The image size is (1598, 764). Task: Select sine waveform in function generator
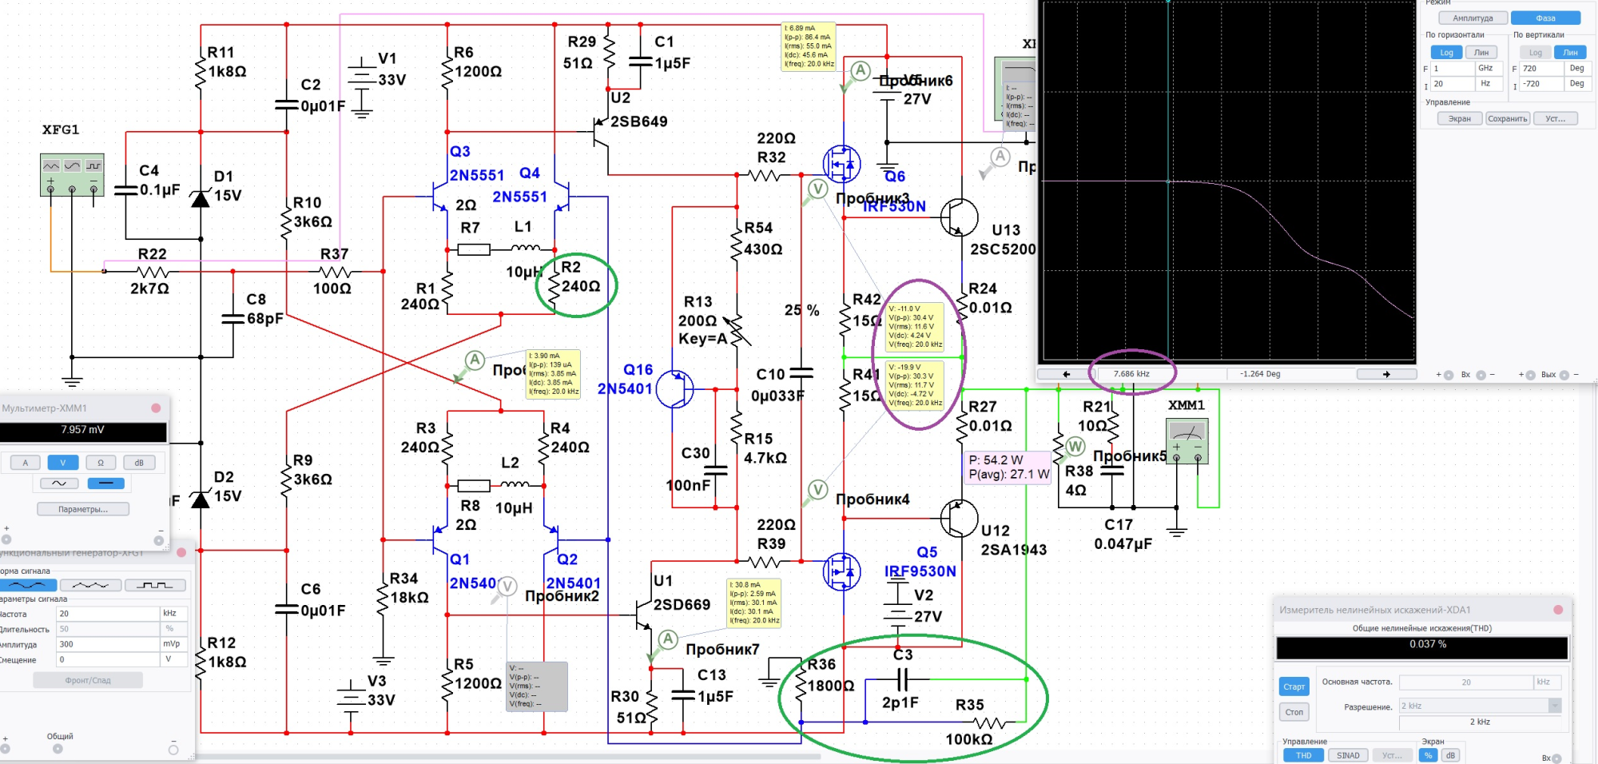[27, 586]
